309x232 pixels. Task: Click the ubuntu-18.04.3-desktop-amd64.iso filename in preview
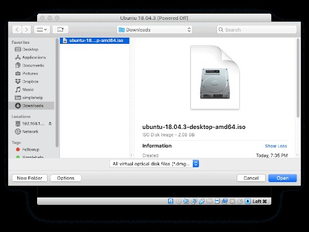[194, 127]
